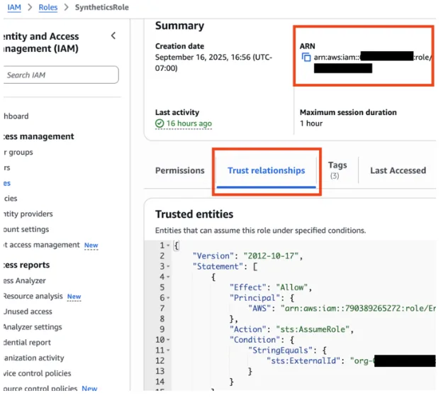The height and width of the screenshot is (403, 448).
Task: Collapse the Condition block at line 10
Action: 168,340
